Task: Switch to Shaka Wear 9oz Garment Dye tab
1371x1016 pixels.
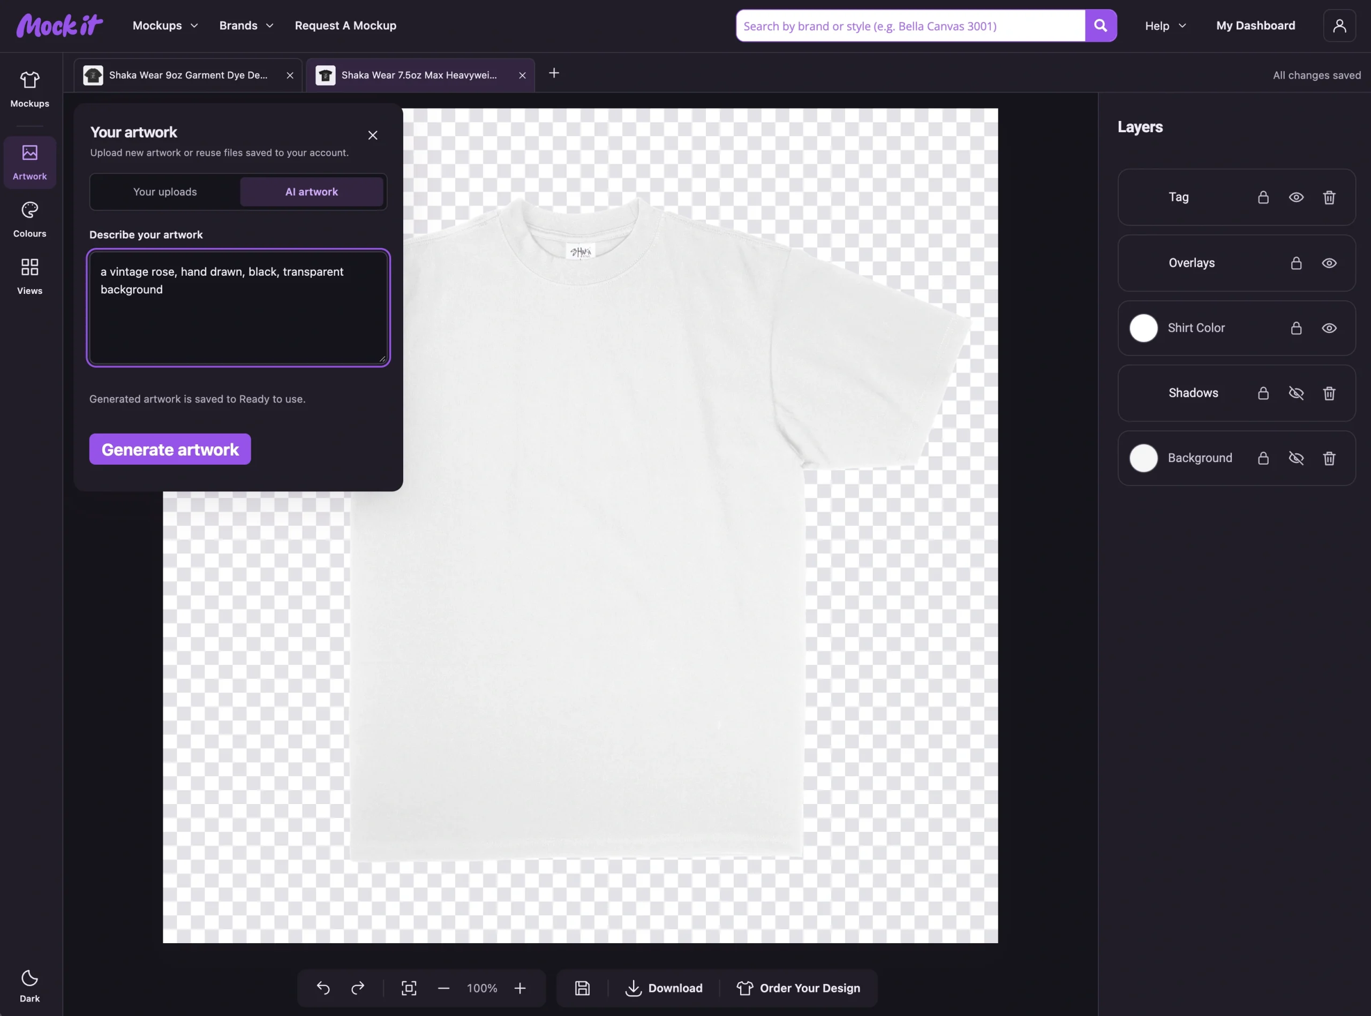Action: coord(187,75)
